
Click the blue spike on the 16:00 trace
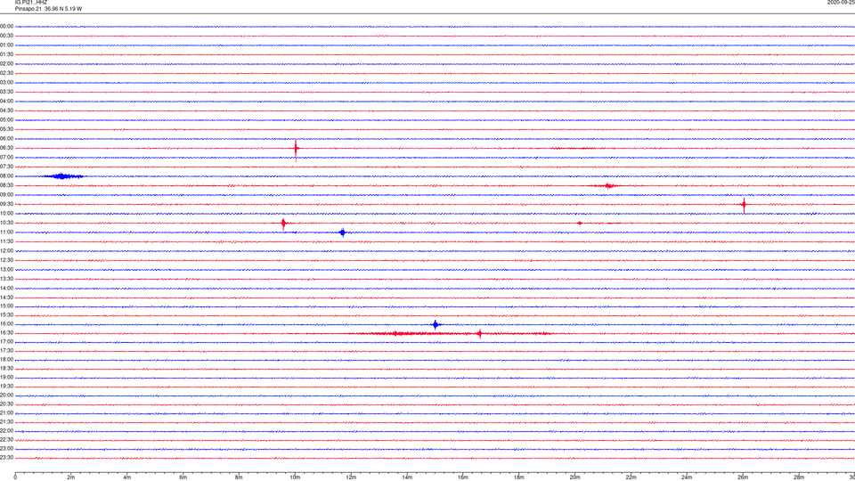436,324
